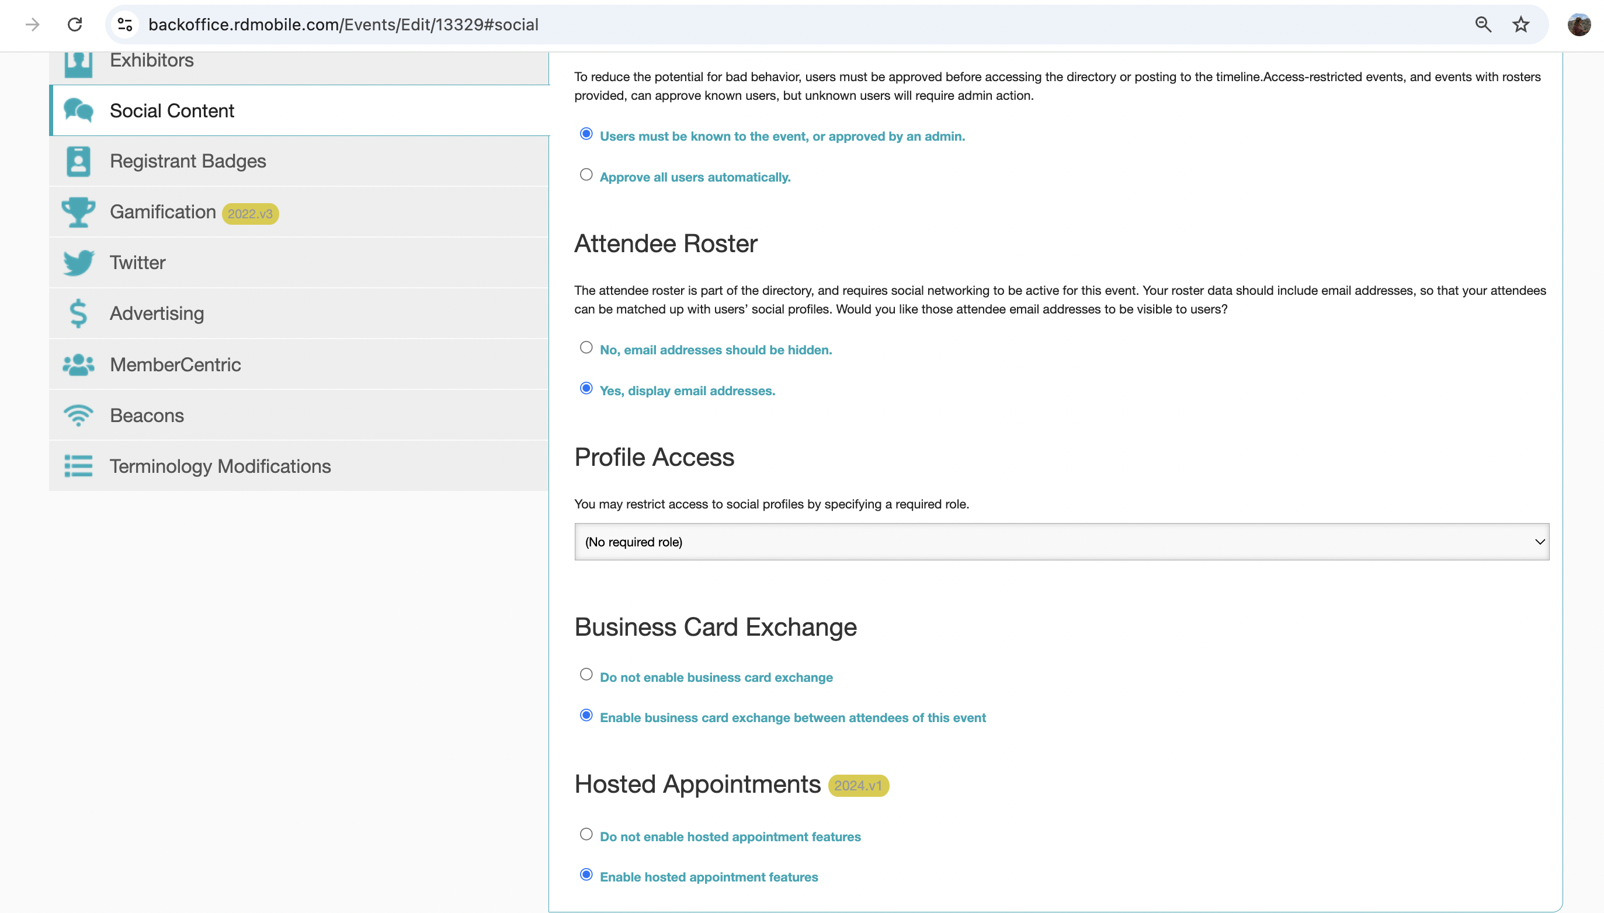Click the Gamification trophy icon
This screenshot has height=913, width=1604.
tap(78, 212)
